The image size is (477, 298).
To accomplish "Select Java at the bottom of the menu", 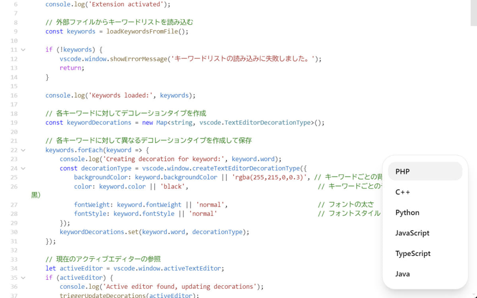I will click(402, 274).
